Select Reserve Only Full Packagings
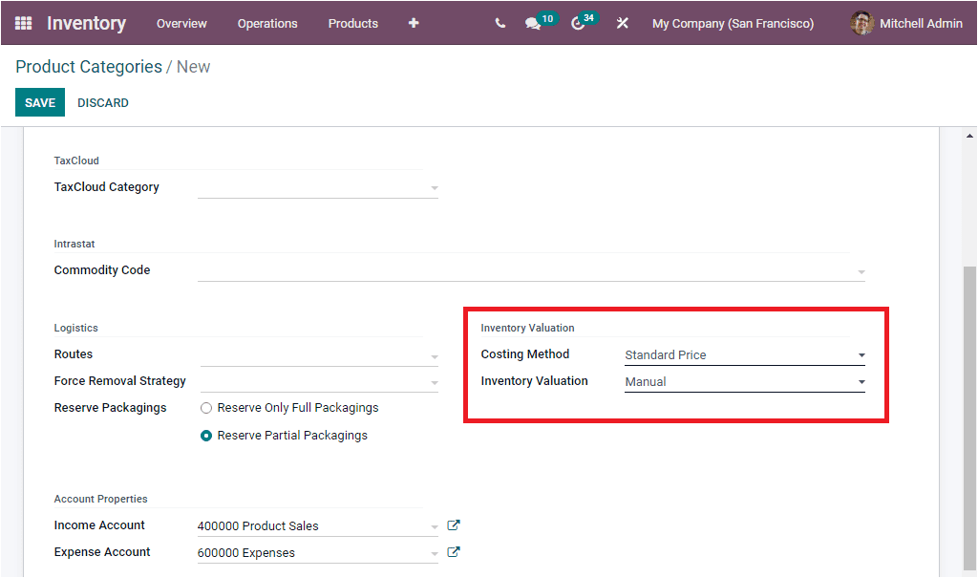This screenshot has width=978, height=578. point(205,407)
